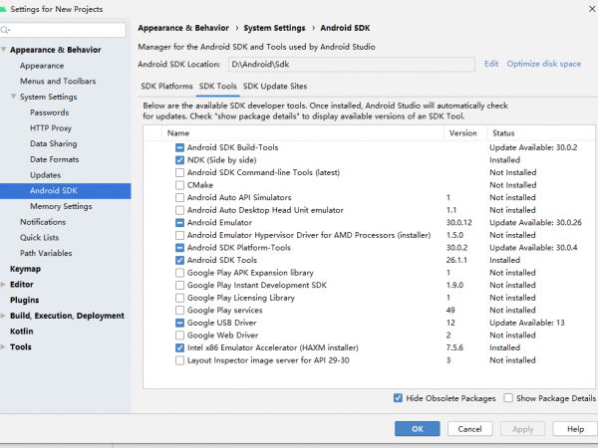Uncheck Intel x86 Emulator Accelerator checkbox
Screen dimensions: 598x448
(179, 347)
